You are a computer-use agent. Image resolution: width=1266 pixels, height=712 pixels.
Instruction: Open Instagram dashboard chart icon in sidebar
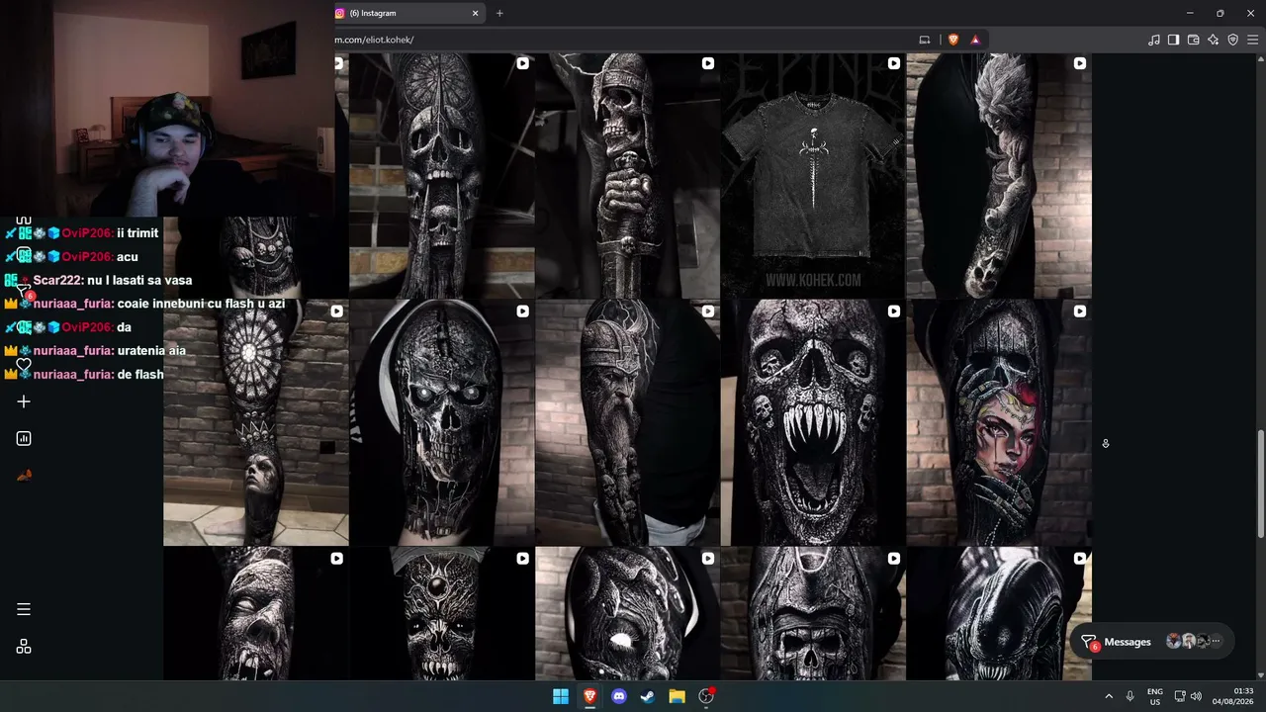(24, 438)
